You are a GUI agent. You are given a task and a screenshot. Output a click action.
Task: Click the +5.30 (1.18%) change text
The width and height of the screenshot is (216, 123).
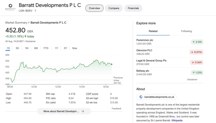[15, 36]
